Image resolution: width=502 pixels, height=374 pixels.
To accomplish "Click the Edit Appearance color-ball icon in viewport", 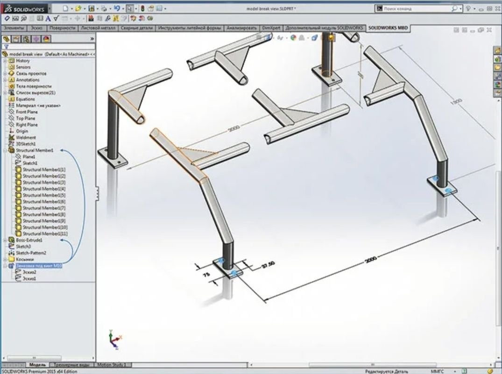I will tap(293, 38).
